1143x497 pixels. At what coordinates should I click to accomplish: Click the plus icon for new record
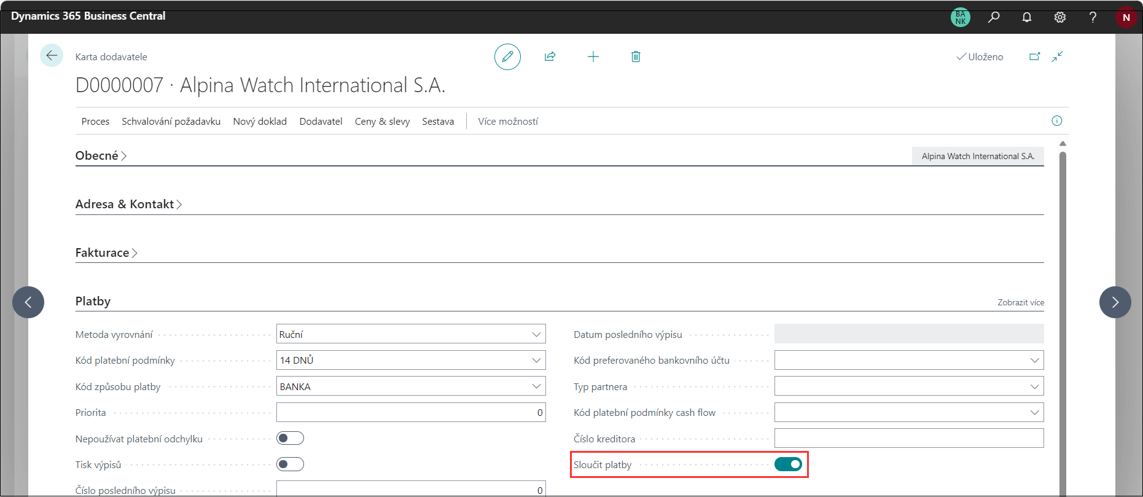tap(593, 57)
